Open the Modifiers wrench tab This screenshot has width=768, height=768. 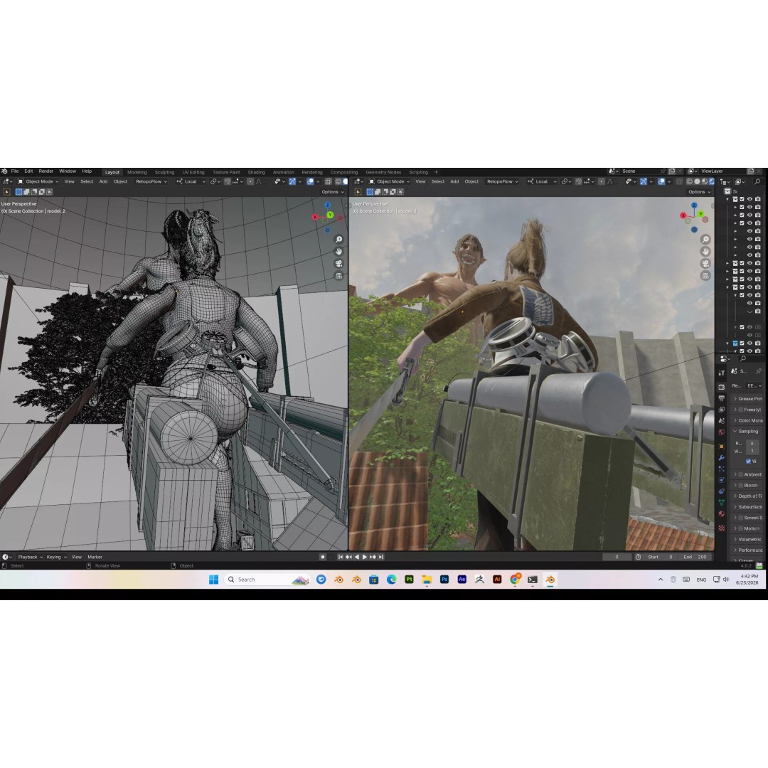click(722, 458)
